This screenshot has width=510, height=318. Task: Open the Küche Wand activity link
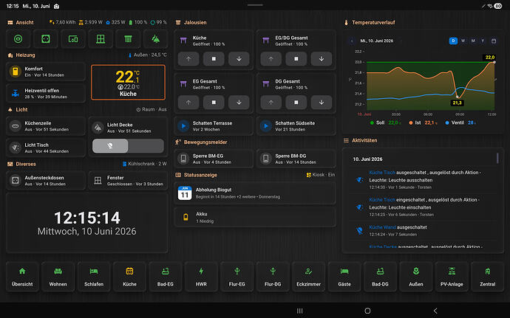(x=382, y=227)
